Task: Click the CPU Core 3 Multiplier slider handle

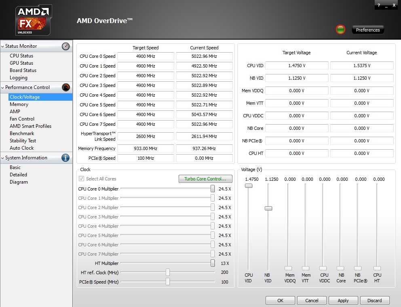Action: point(213,217)
